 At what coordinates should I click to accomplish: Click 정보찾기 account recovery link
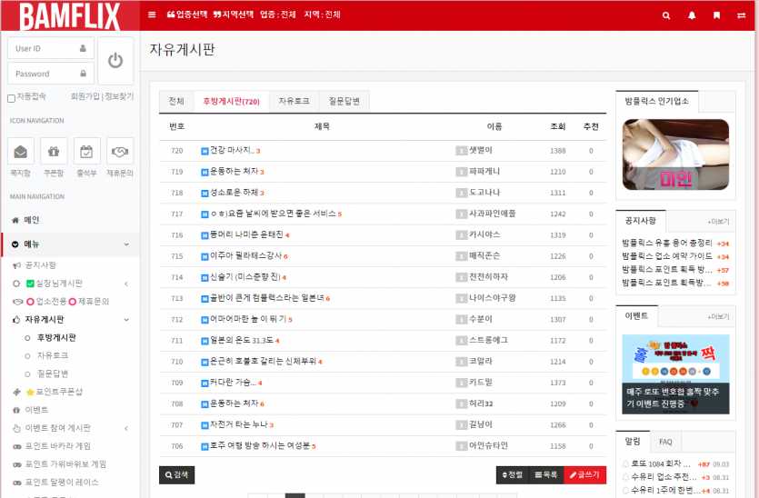pos(119,96)
